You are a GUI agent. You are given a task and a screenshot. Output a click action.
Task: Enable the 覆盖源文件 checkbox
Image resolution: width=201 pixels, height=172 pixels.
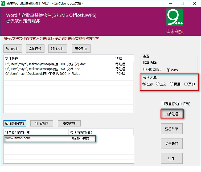click(163, 104)
